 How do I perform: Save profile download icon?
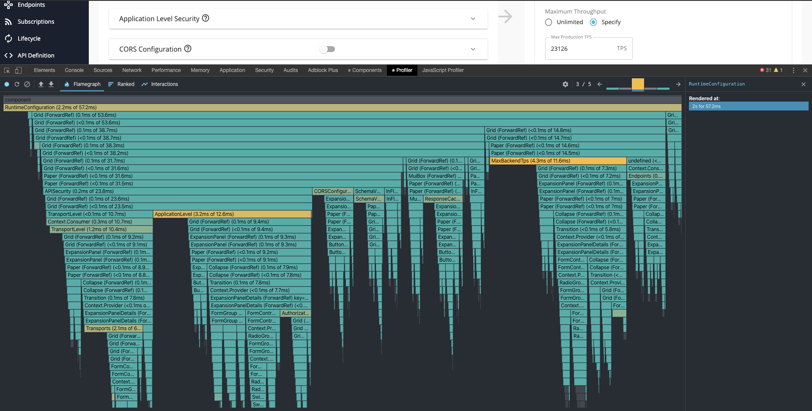(51, 84)
